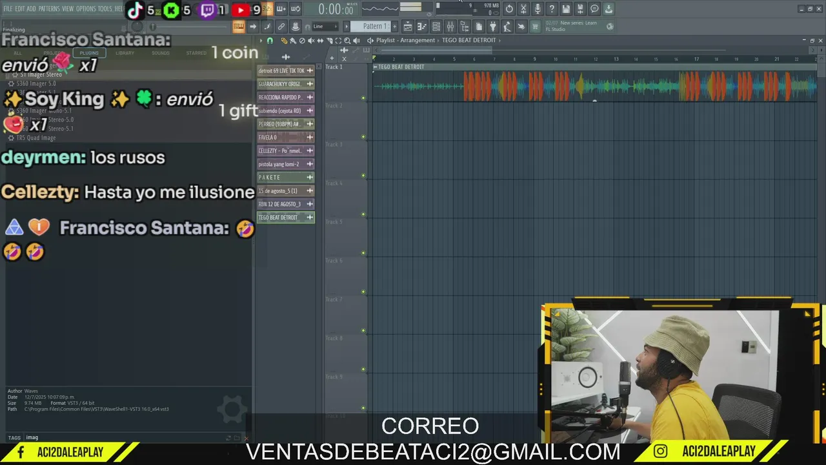Click the save floppy disk icon
Screen dimensions: 826x465
(566, 9)
